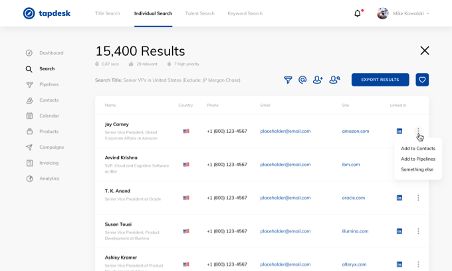Open T. K. Anand's three-dot menu
Screen dimensions: 452x271
(418, 198)
